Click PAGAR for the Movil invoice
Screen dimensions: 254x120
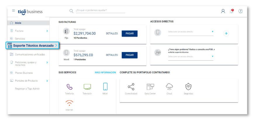(x=129, y=55)
